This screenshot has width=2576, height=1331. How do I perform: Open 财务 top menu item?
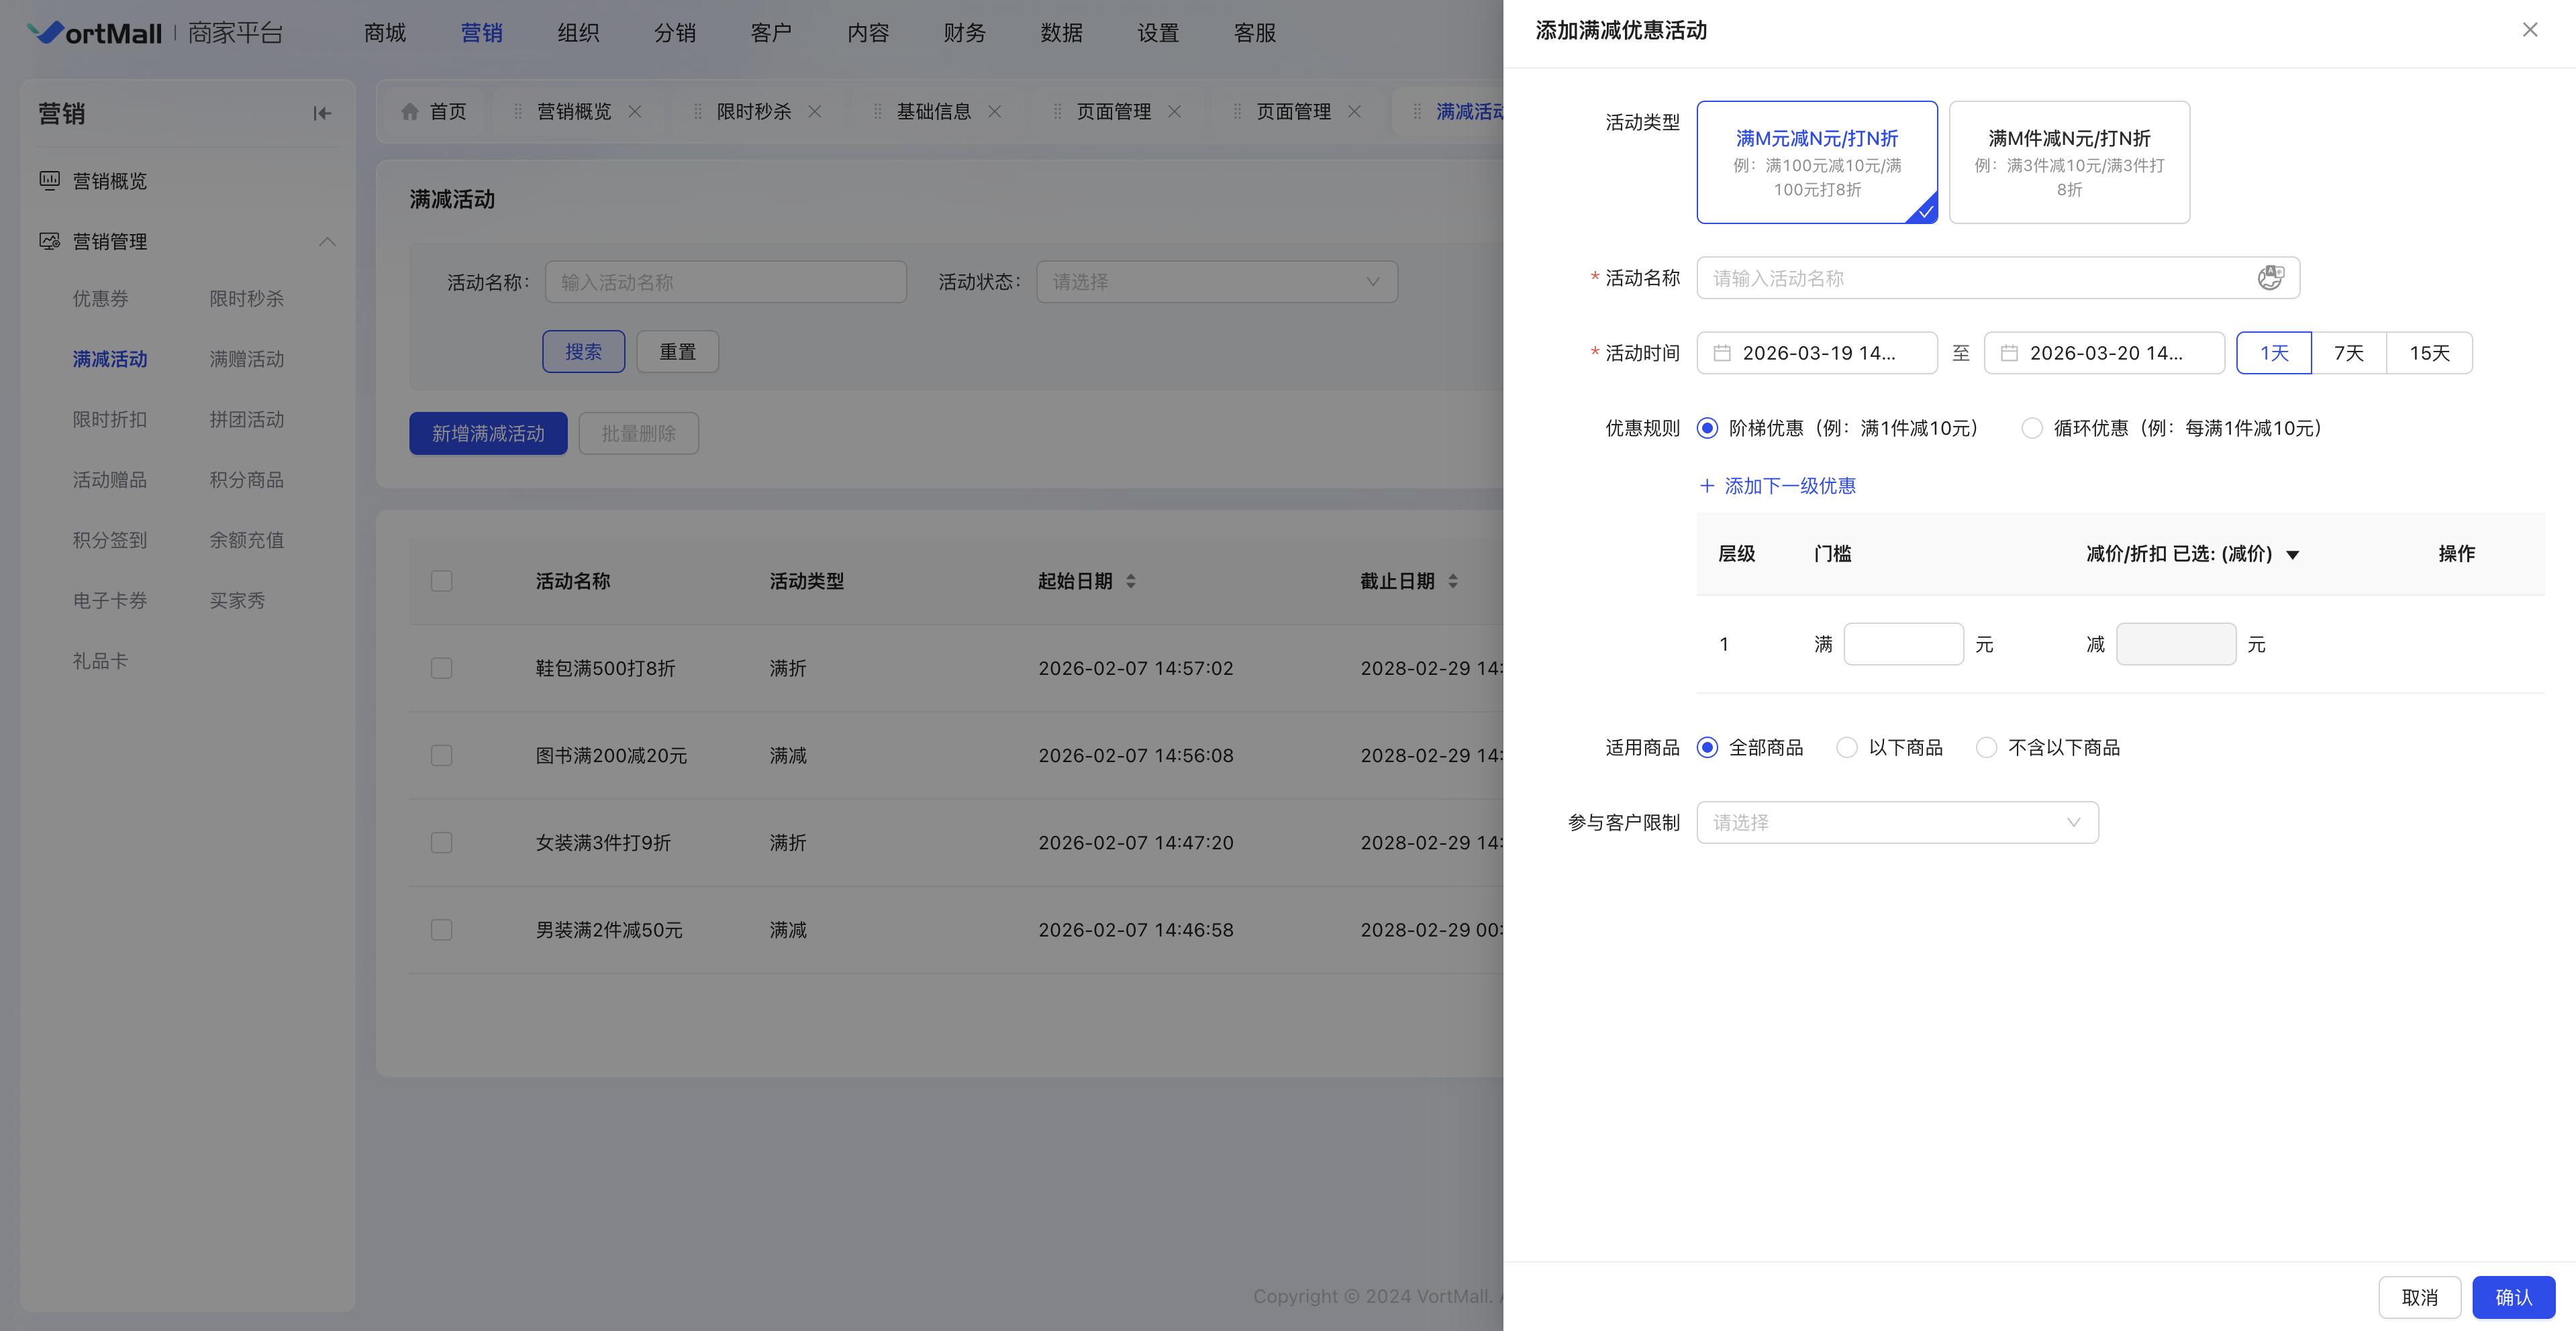(x=964, y=33)
